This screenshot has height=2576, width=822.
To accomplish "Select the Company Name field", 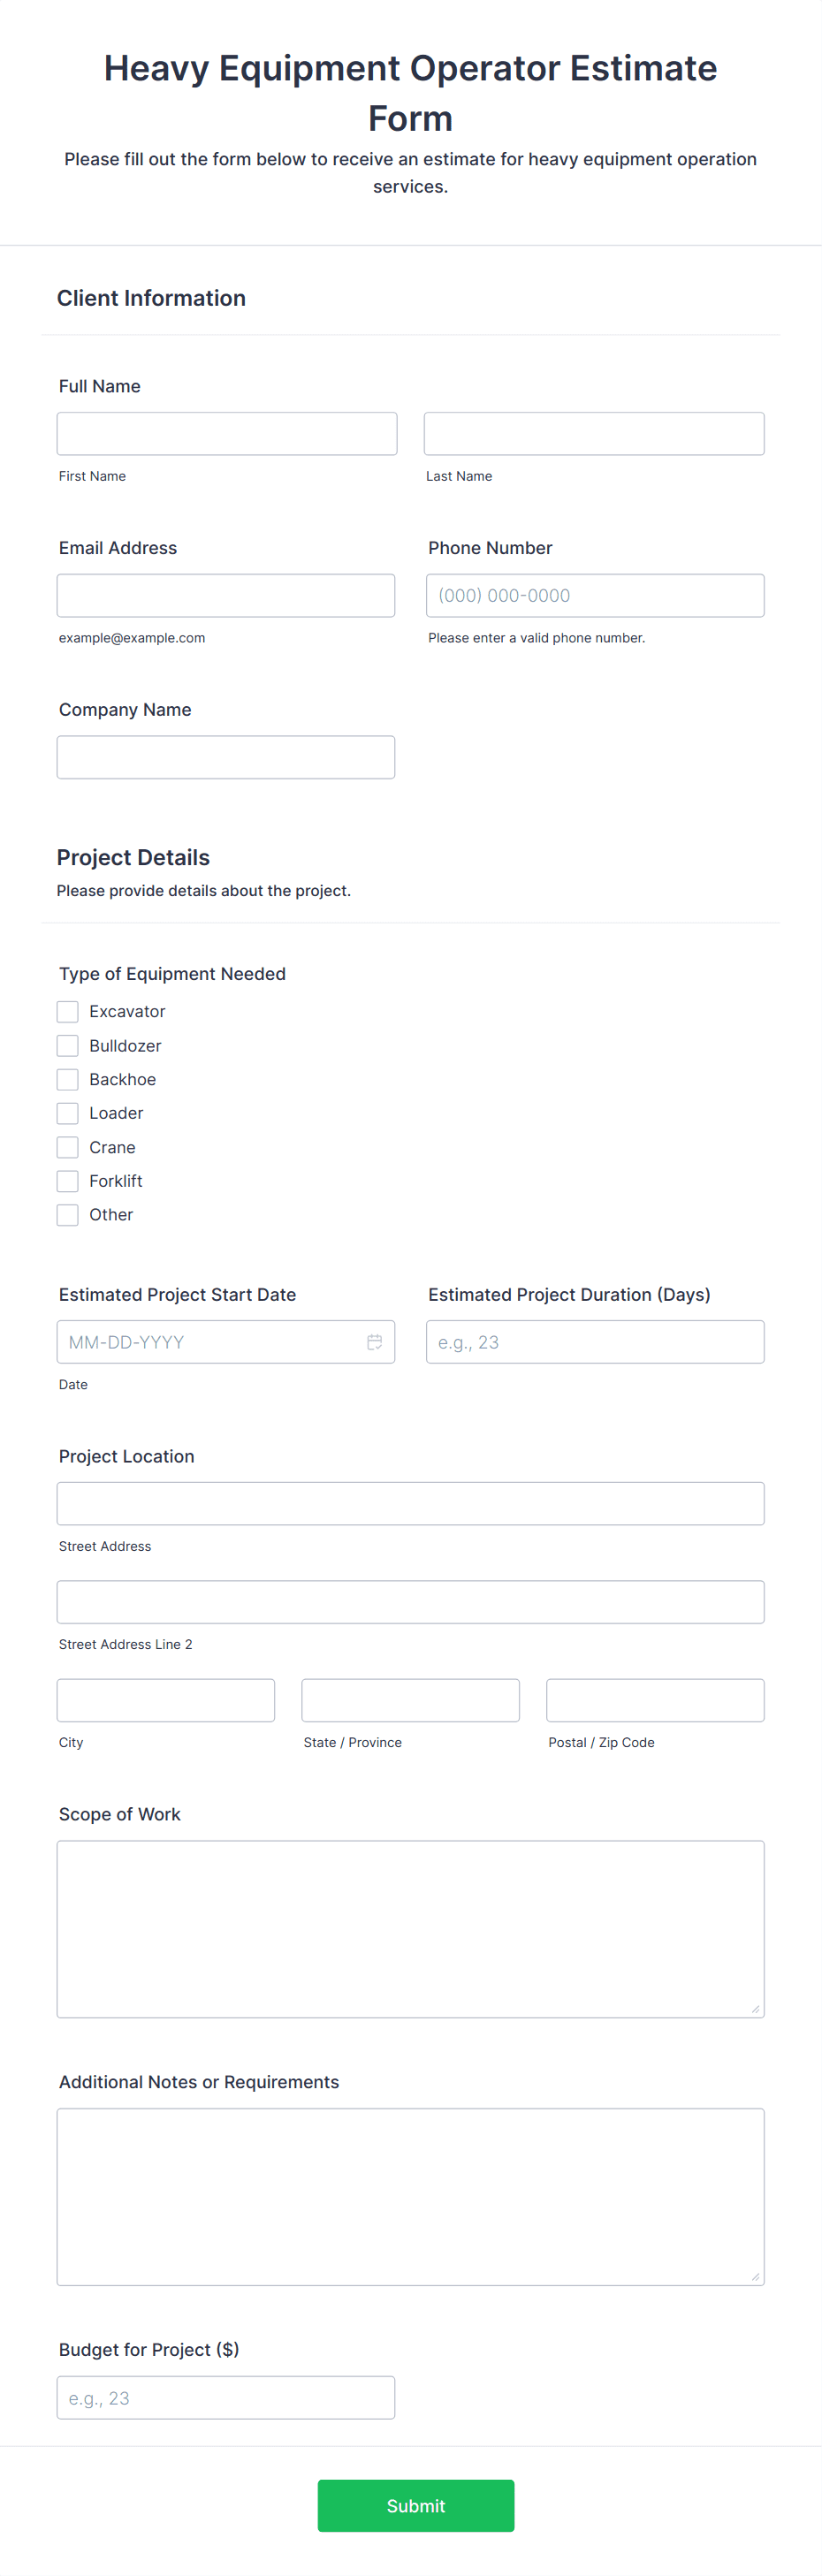I will point(226,757).
